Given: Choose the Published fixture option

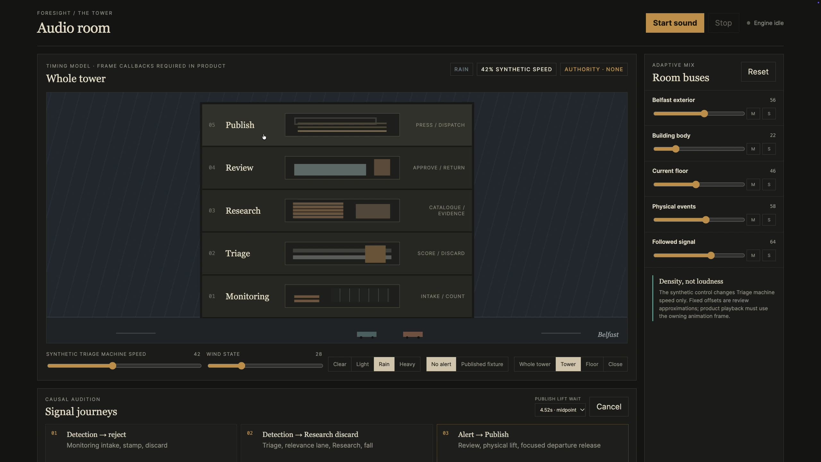Looking at the screenshot, I should coord(482,364).
